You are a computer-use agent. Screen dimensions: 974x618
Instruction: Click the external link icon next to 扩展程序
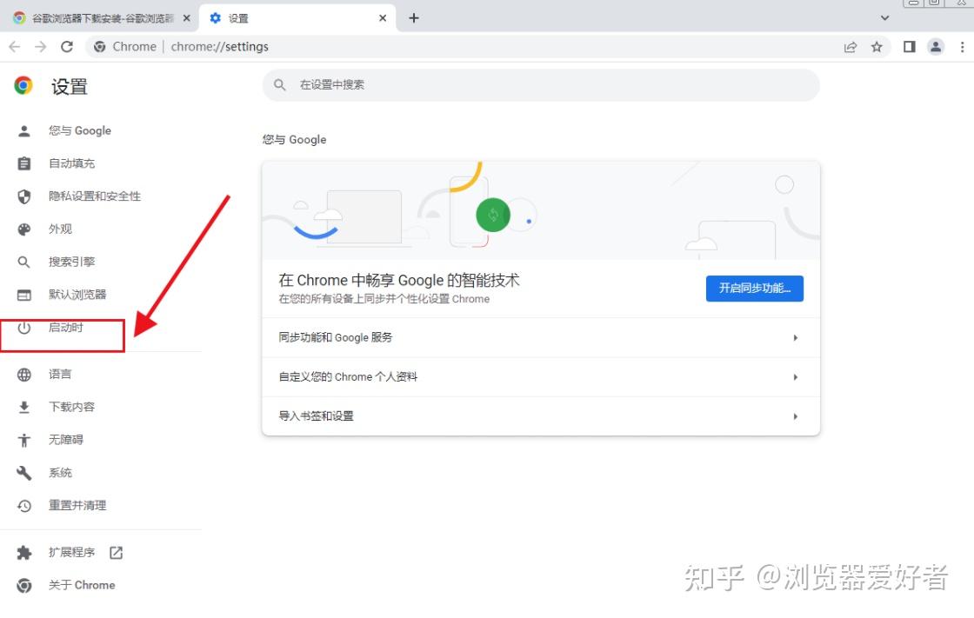(117, 553)
